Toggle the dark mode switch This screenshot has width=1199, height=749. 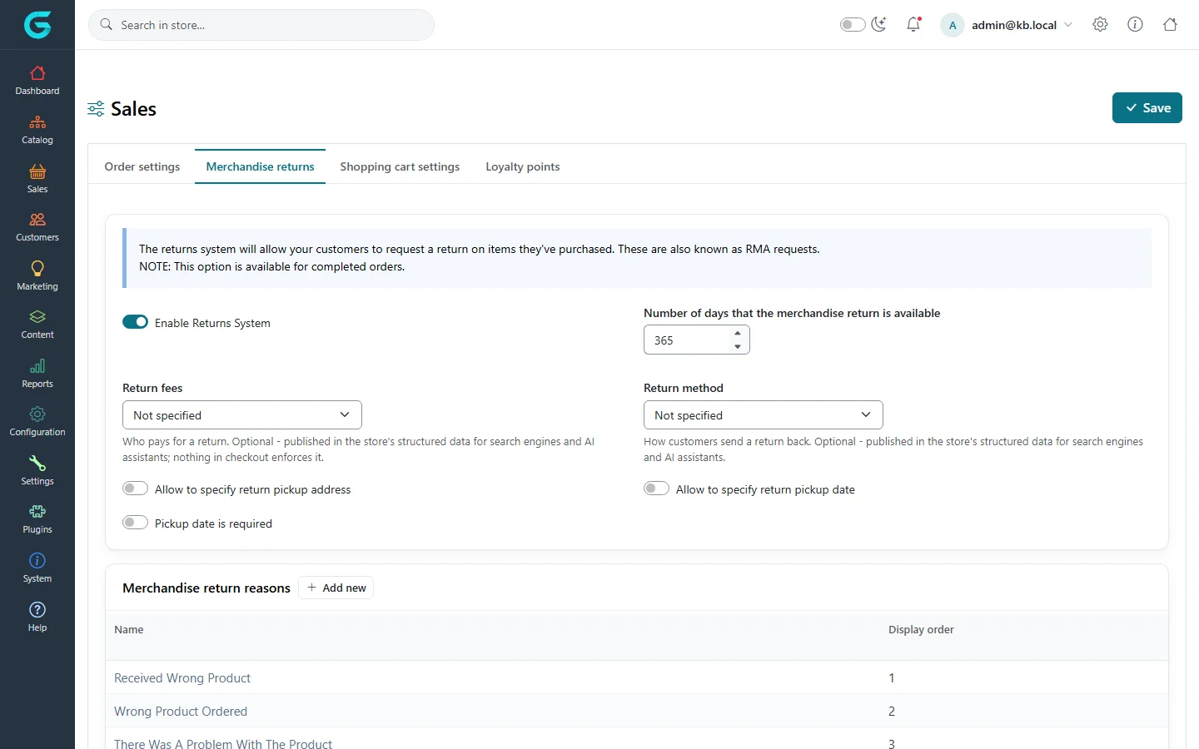point(853,25)
